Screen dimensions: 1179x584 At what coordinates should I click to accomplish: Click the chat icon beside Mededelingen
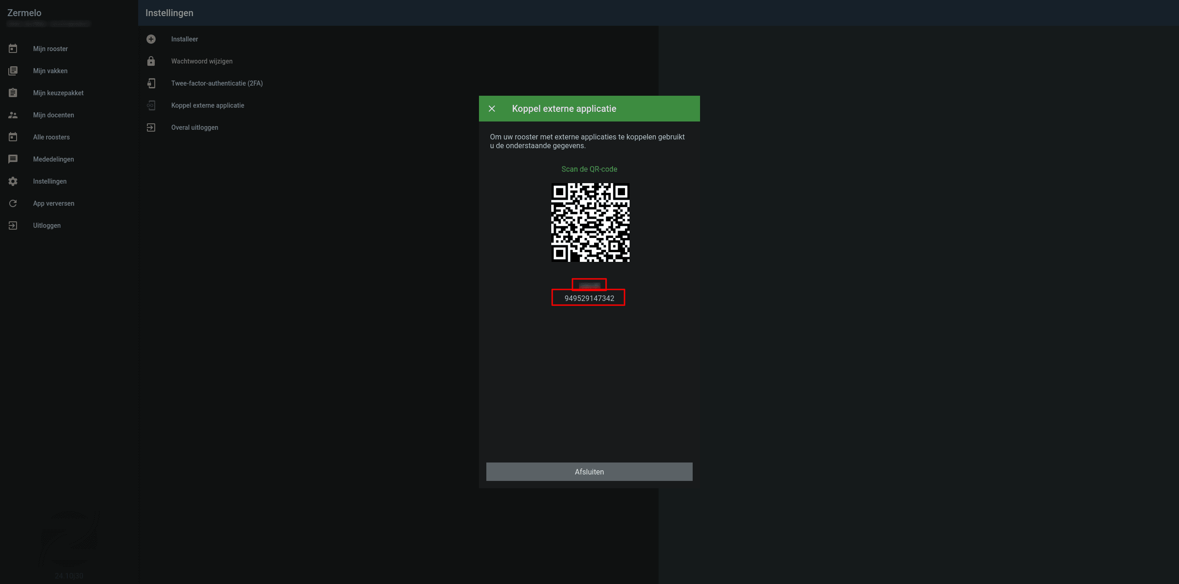13,159
